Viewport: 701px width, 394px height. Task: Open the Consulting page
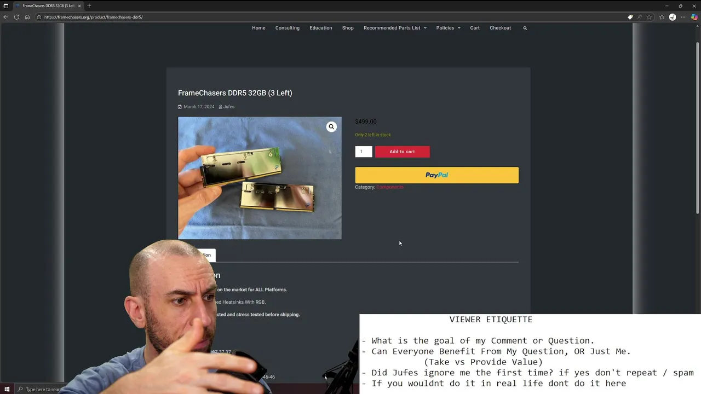click(288, 28)
